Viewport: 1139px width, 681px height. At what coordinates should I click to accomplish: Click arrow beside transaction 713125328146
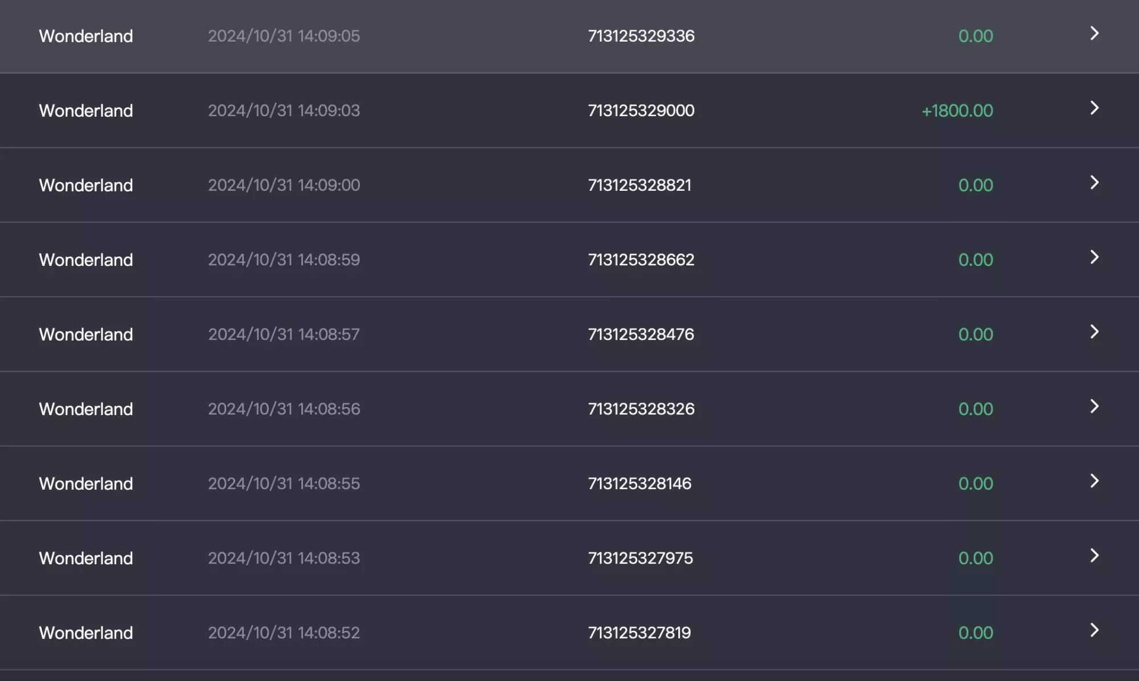click(x=1094, y=481)
